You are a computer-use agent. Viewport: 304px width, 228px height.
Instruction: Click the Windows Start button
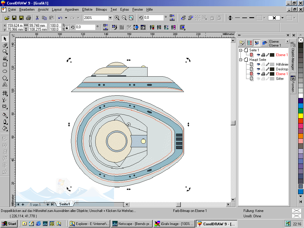(9, 224)
